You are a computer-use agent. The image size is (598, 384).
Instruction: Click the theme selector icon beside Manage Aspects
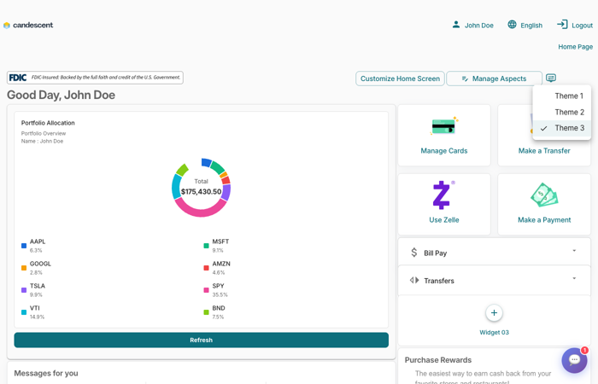551,79
